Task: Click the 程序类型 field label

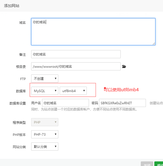Action: point(19,123)
